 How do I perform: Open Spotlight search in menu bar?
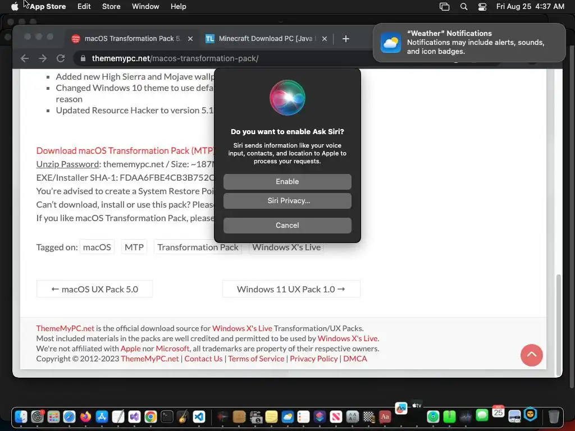(x=463, y=6)
